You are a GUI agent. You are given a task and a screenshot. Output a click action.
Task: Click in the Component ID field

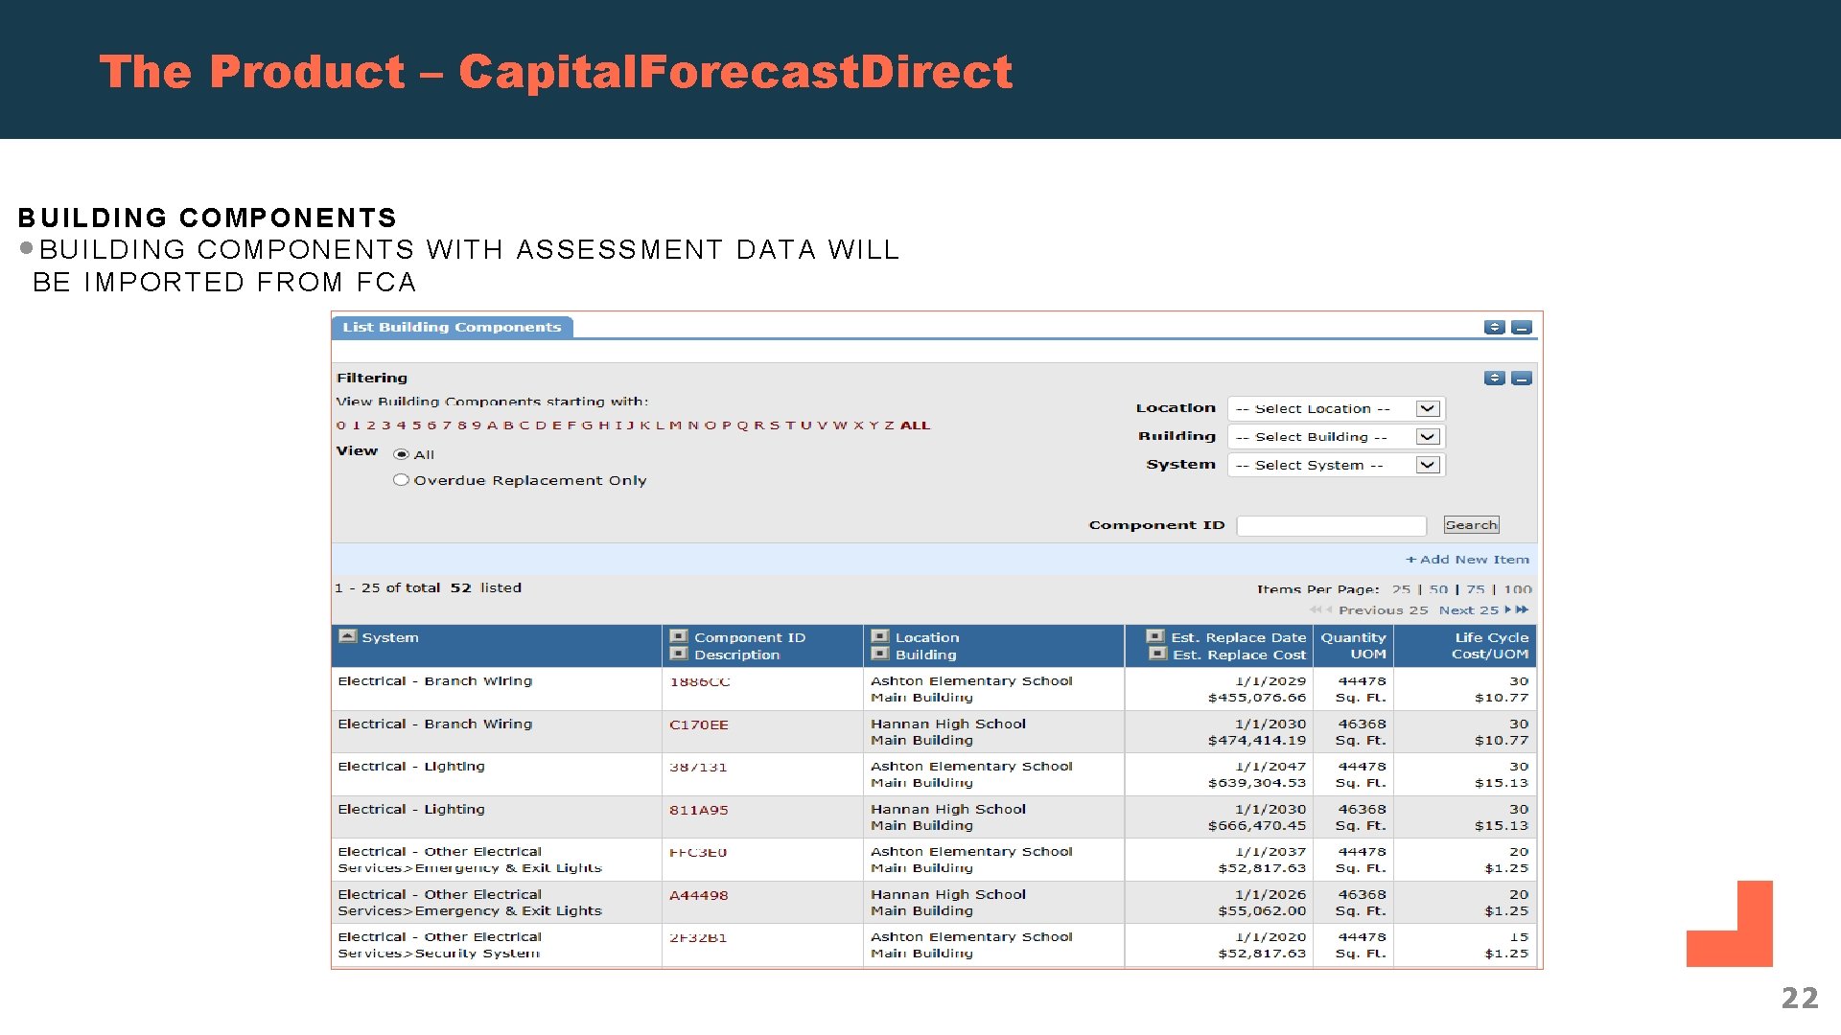(1331, 525)
